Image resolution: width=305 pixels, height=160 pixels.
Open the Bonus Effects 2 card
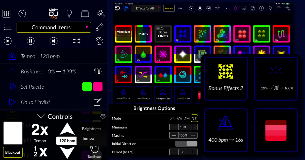[x=226, y=78]
